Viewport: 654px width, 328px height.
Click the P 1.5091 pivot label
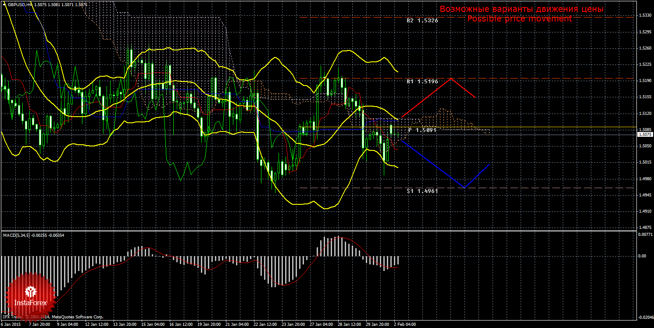(x=422, y=130)
